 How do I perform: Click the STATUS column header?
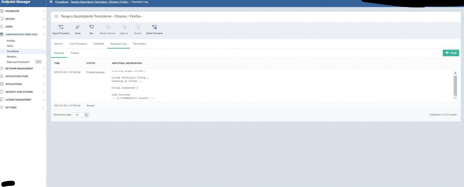(x=91, y=63)
